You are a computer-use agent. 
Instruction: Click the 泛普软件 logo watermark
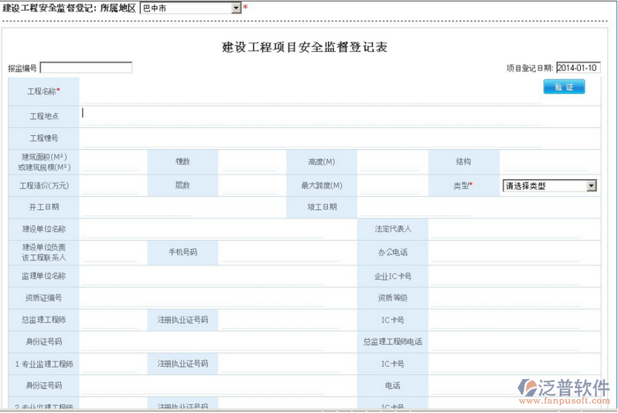pos(565,391)
